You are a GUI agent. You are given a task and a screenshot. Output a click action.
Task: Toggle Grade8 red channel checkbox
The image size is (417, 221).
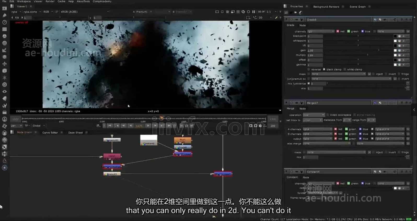point(338,31)
